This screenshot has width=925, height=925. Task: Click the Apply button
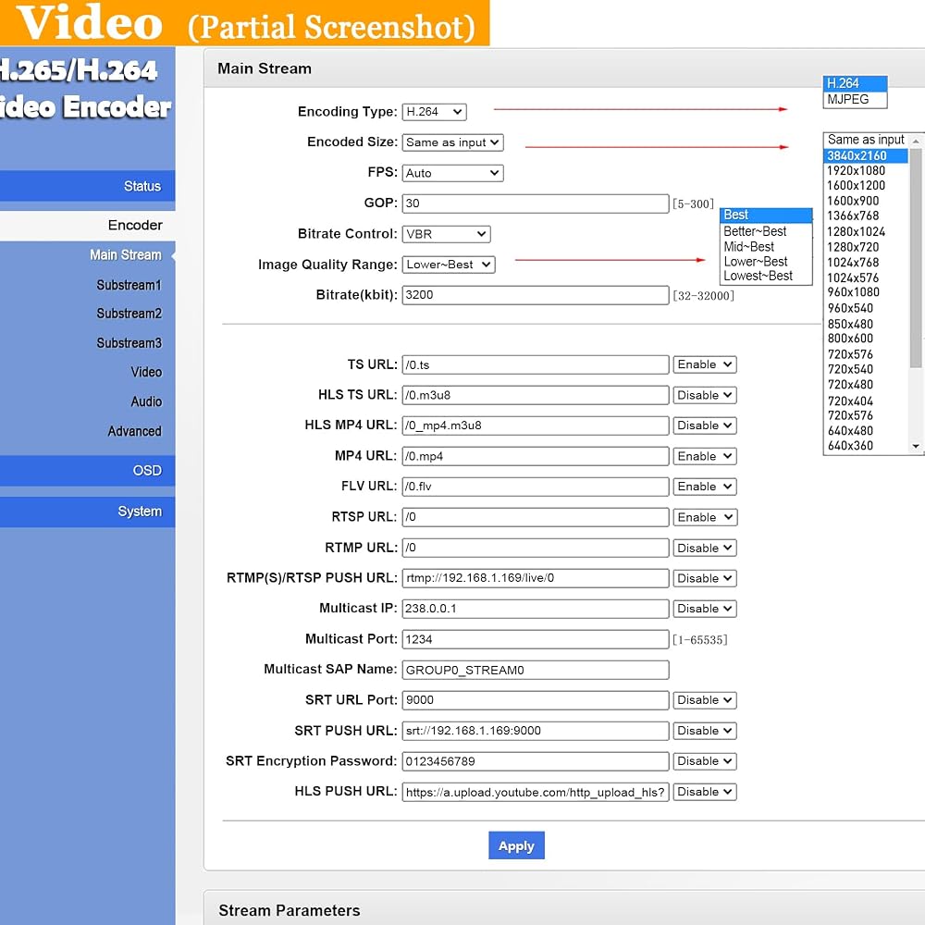pos(516,845)
